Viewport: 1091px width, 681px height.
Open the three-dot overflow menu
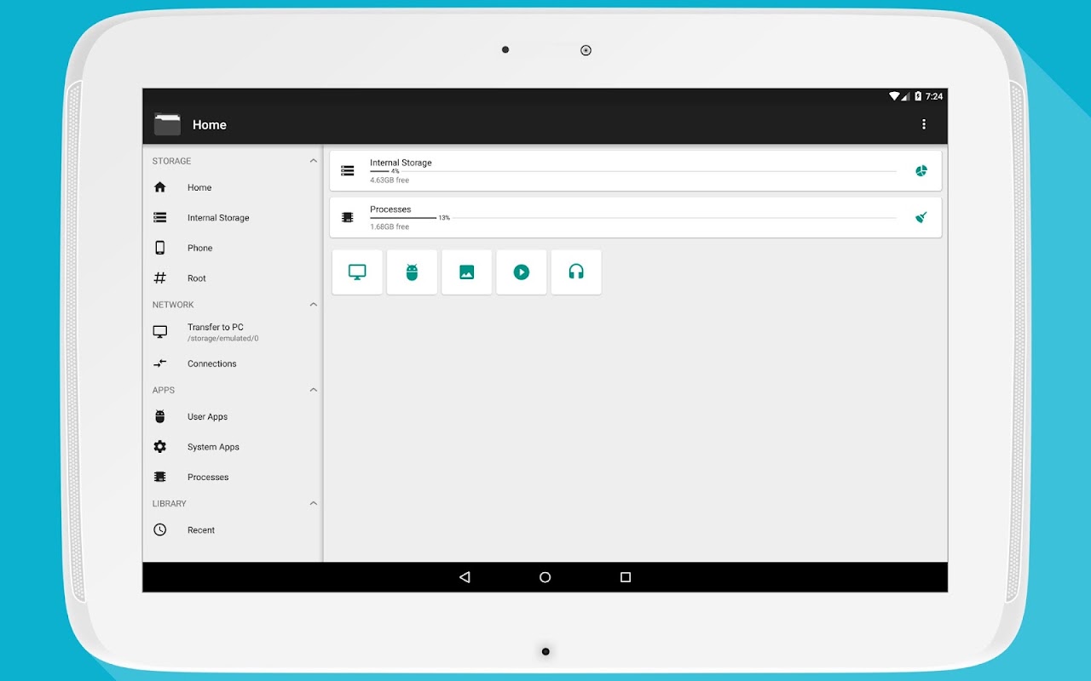point(924,124)
